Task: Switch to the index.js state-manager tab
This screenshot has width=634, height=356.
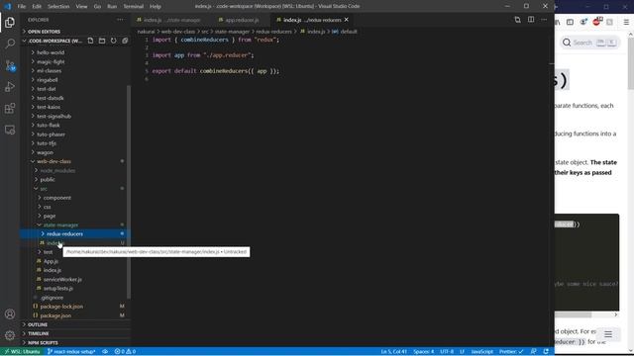Action: tap(171, 20)
